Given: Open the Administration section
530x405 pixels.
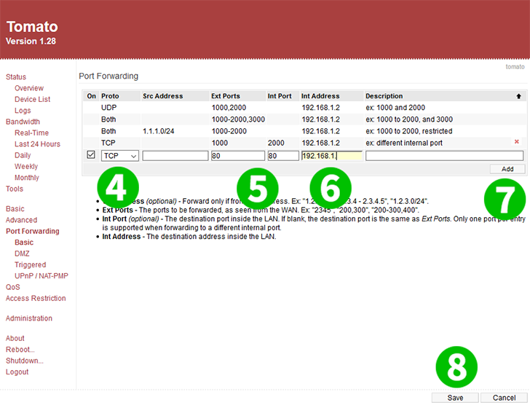Looking at the screenshot, I should tap(29, 318).
